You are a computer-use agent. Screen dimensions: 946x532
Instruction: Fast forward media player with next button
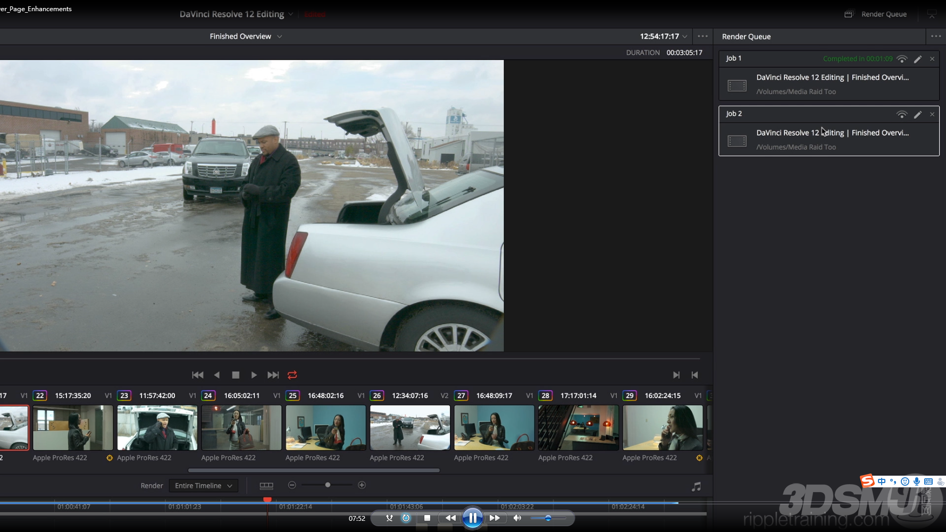pyautogui.click(x=495, y=518)
